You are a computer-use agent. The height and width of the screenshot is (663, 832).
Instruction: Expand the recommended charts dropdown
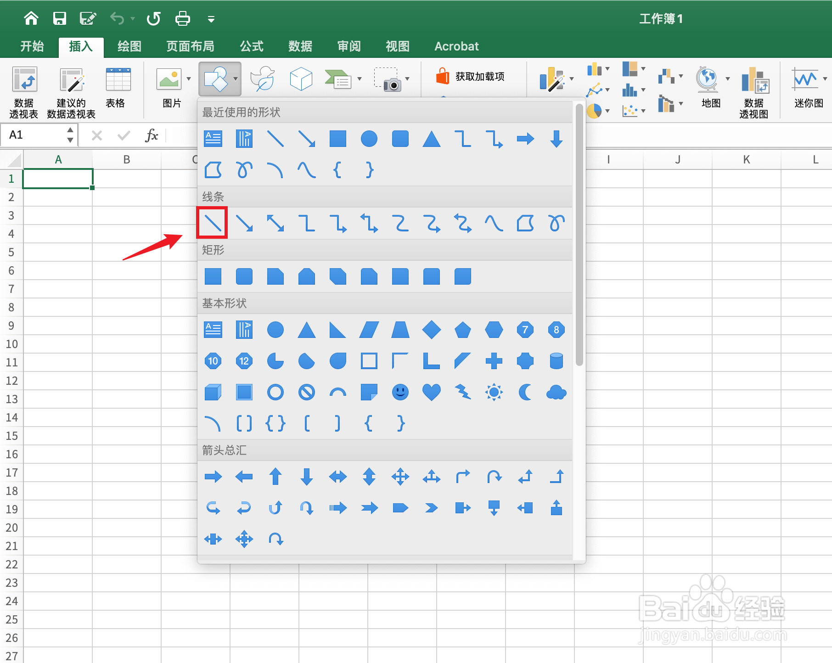(x=571, y=79)
